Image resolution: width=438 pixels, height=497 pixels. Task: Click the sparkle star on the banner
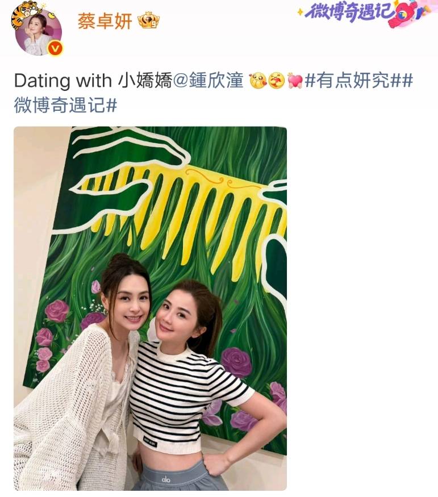[x=300, y=12]
